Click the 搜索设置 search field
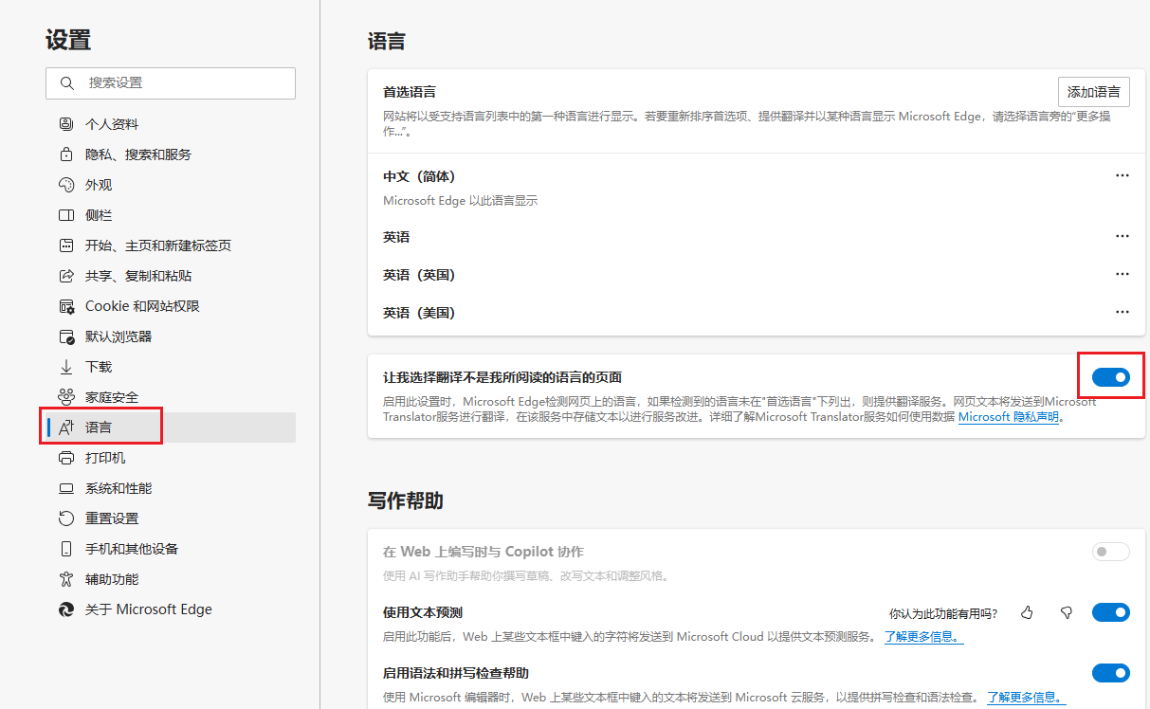 [x=171, y=83]
